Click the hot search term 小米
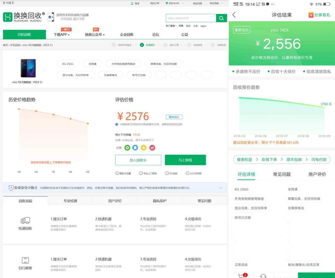The height and width of the screenshot is (278, 335). pos(195,26)
